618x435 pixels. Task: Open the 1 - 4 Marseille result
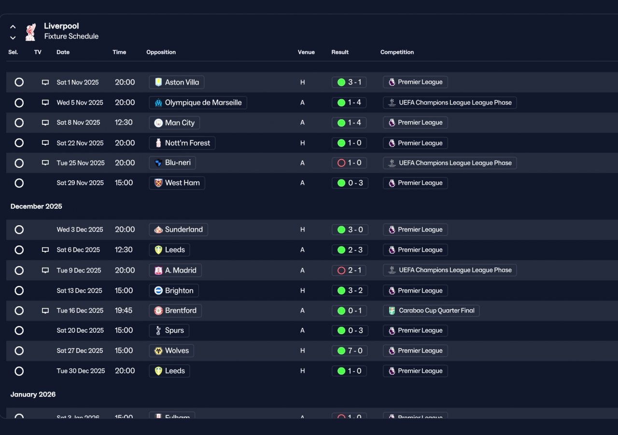[x=349, y=103]
